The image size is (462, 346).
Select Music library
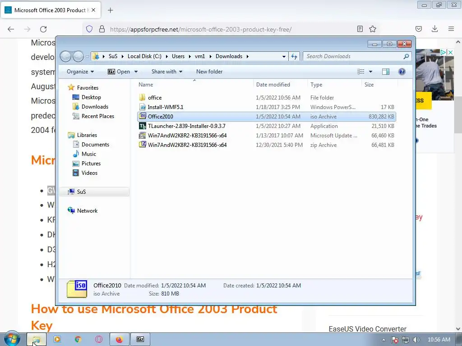pyautogui.click(x=89, y=154)
